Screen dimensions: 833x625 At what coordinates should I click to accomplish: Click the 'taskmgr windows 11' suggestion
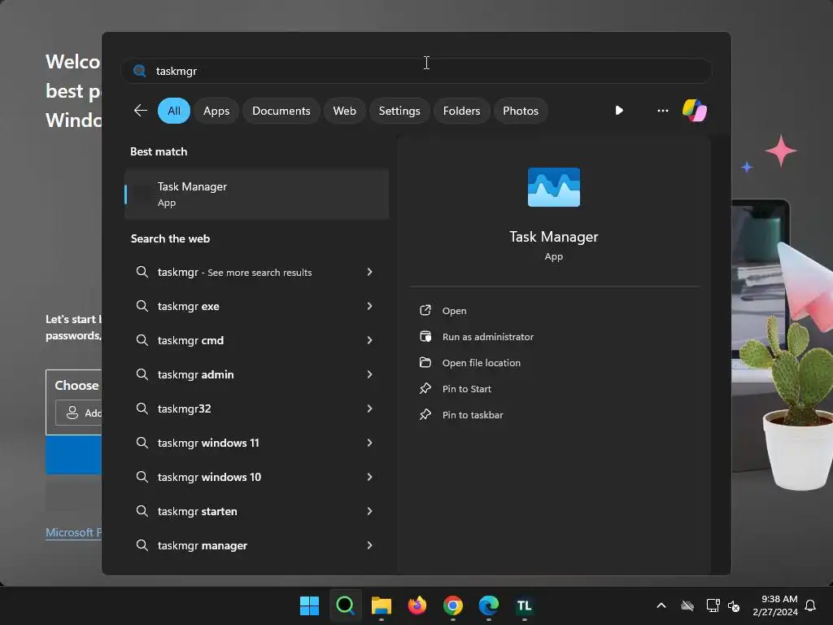208,443
